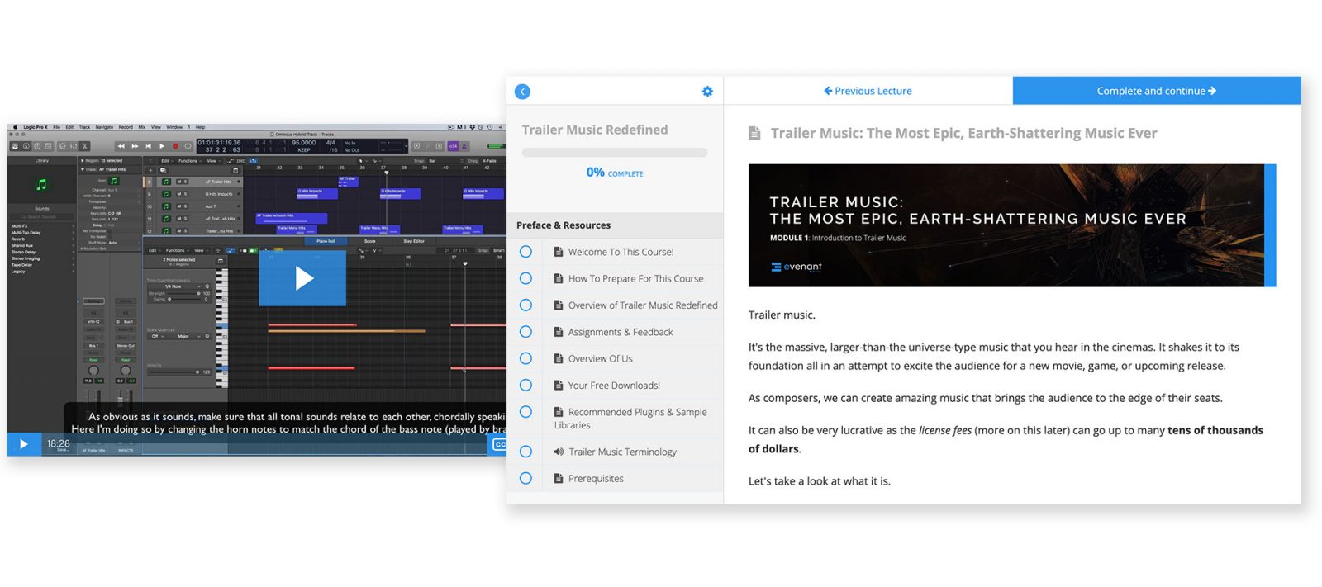Click the green music note Library icon
Screen dimensions: 1322x587
tap(41, 184)
